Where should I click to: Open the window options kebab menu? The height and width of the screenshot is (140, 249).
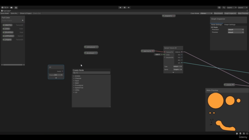(247, 11)
